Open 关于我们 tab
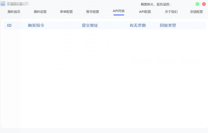Image resolution: width=208 pixels, height=133 pixels. click(171, 12)
